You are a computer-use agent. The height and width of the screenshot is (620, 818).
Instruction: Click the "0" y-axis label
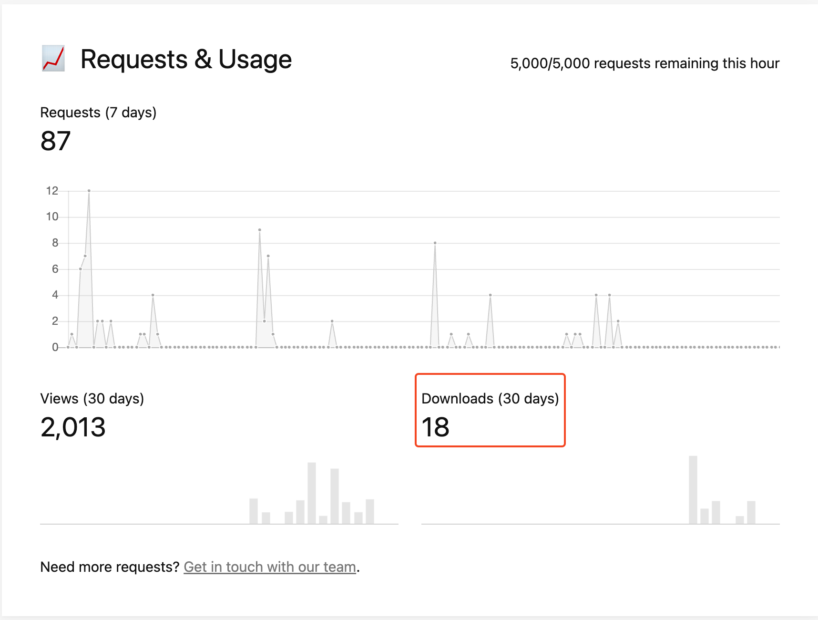[x=55, y=347]
